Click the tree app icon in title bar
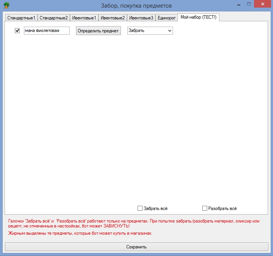Image resolution: width=273 pixels, height=256 pixels. click(x=5, y=5)
